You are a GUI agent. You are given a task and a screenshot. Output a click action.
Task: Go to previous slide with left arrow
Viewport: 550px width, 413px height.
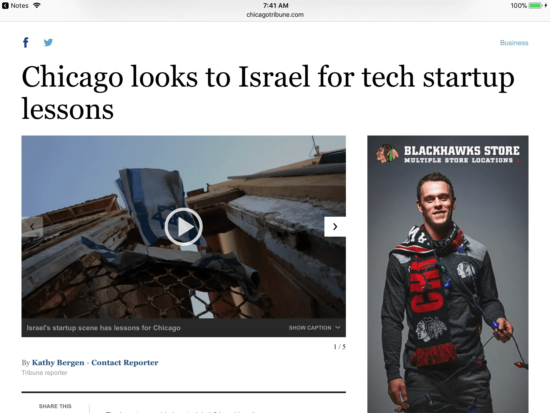(x=32, y=227)
